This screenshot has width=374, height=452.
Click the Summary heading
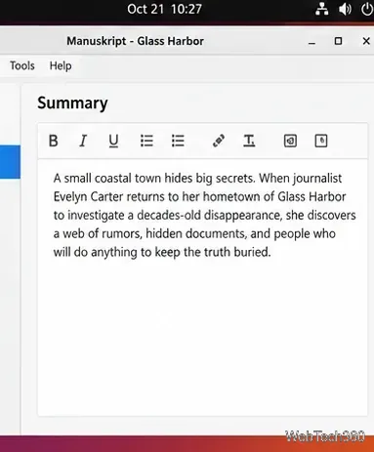[72, 103]
